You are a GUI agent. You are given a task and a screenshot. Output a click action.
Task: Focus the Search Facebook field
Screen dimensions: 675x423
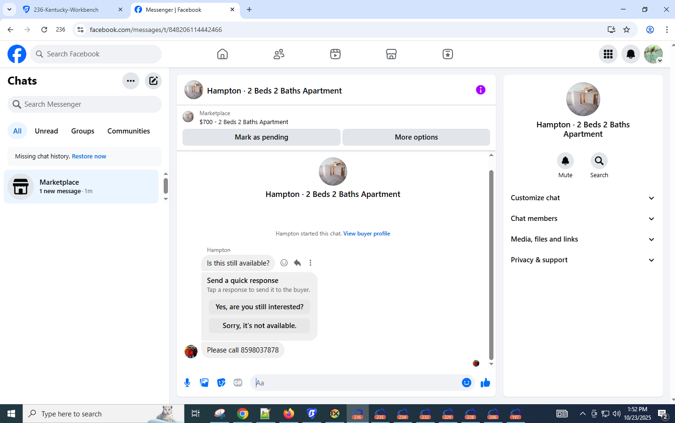96,54
